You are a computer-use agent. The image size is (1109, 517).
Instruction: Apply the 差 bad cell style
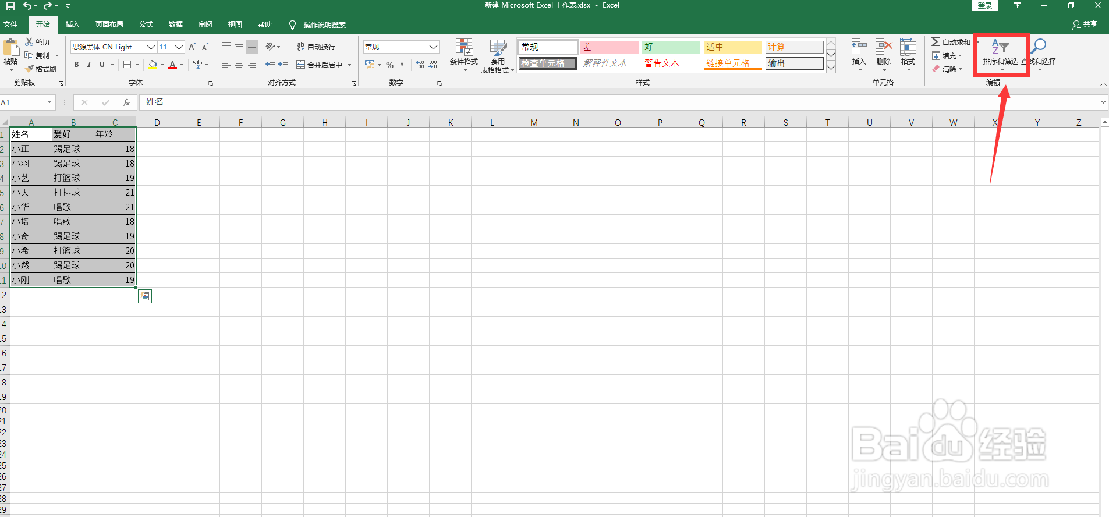[x=609, y=47]
